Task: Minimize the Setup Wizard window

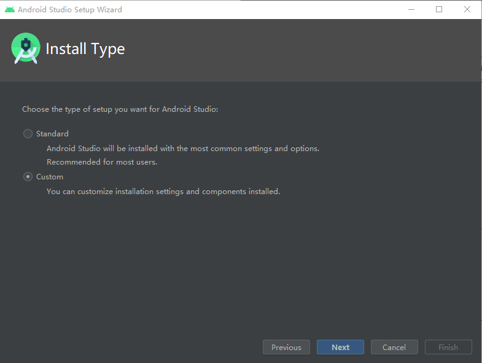Action: [411, 10]
